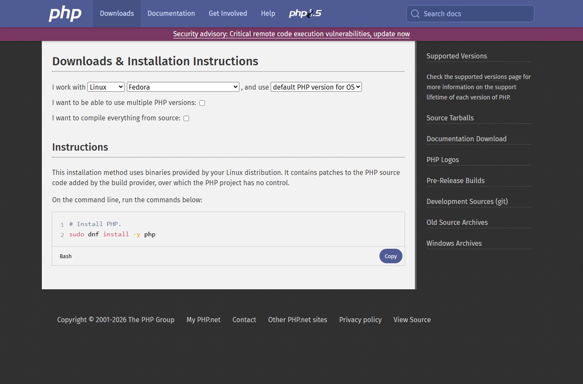Copy the Bash install commands
This screenshot has width=583, height=384.
tap(391, 256)
